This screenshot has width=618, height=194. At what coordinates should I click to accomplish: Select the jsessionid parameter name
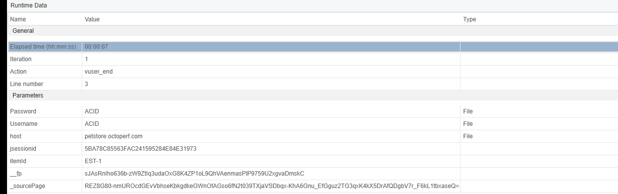[x=23, y=149]
